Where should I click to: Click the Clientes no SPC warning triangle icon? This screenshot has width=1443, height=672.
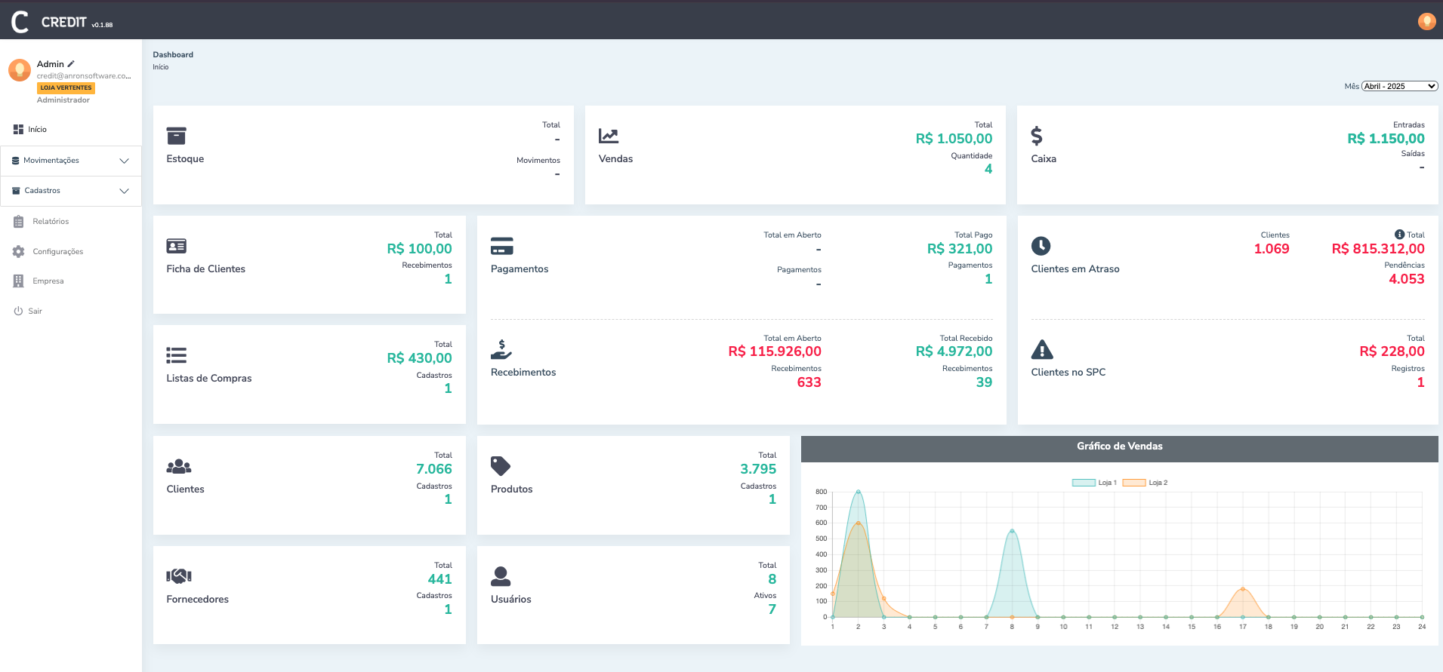coord(1041,350)
